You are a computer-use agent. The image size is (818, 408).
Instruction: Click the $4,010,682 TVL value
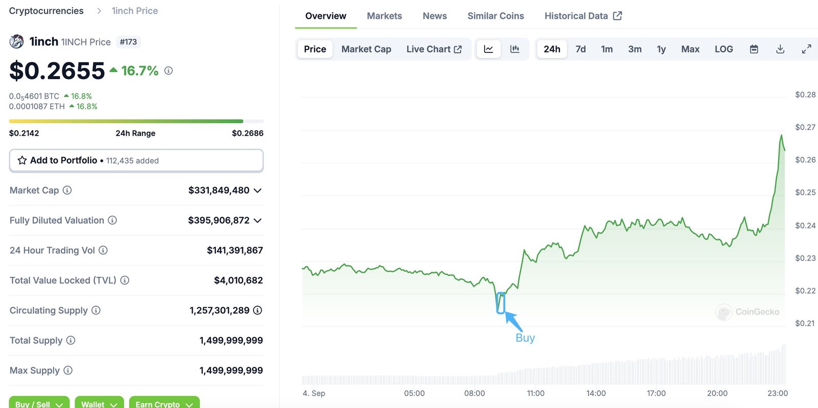point(238,280)
